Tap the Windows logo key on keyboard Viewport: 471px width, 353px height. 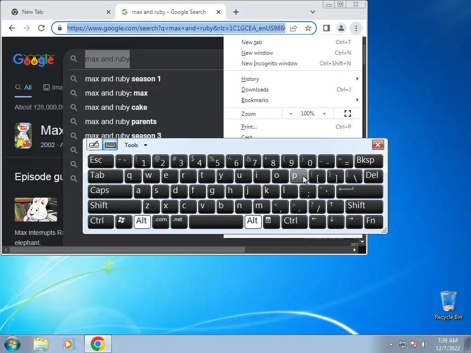pos(124,222)
